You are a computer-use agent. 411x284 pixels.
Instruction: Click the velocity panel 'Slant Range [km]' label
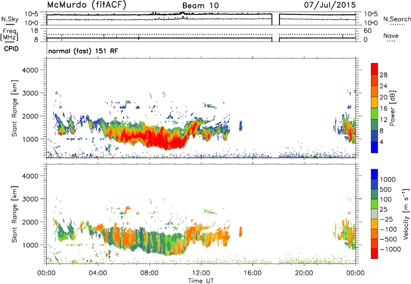coord(14,214)
